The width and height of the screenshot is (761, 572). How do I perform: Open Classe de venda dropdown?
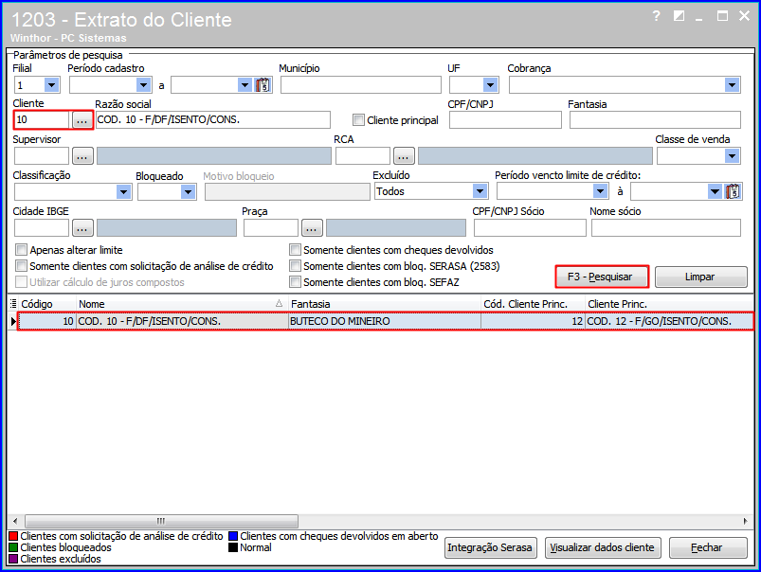(732, 156)
